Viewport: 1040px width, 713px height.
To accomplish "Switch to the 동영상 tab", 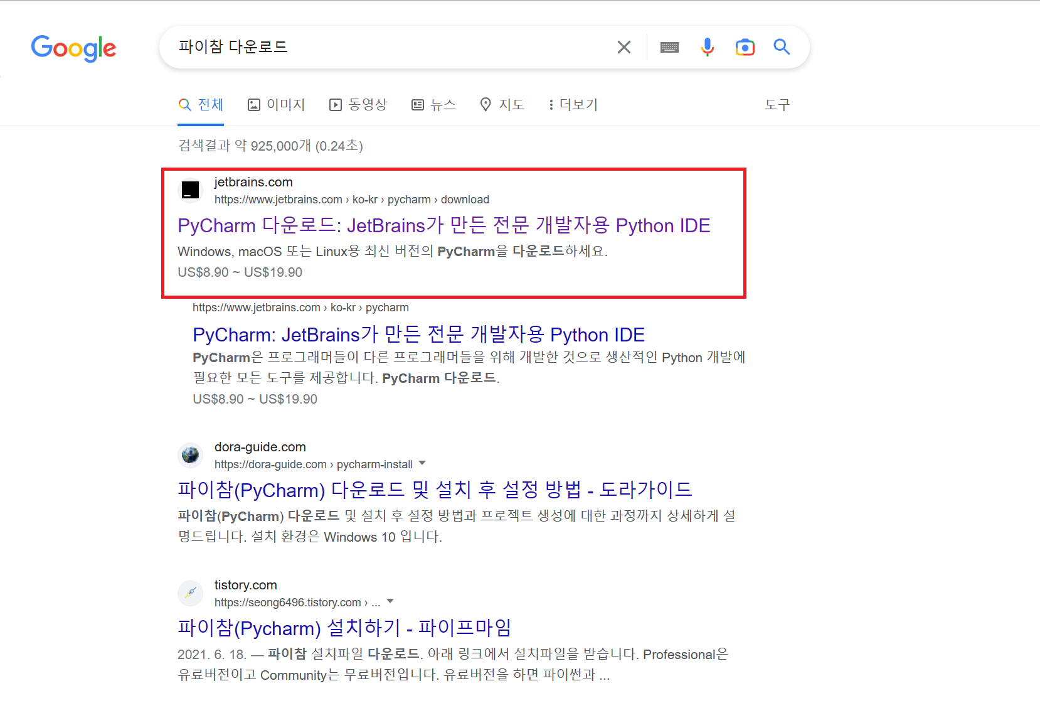I will (358, 105).
